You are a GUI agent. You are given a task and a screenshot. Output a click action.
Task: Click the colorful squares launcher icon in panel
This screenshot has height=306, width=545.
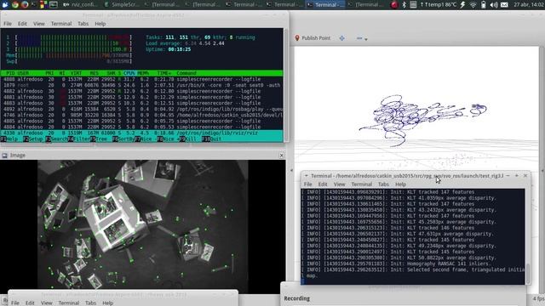pyautogui.click(x=43, y=4)
